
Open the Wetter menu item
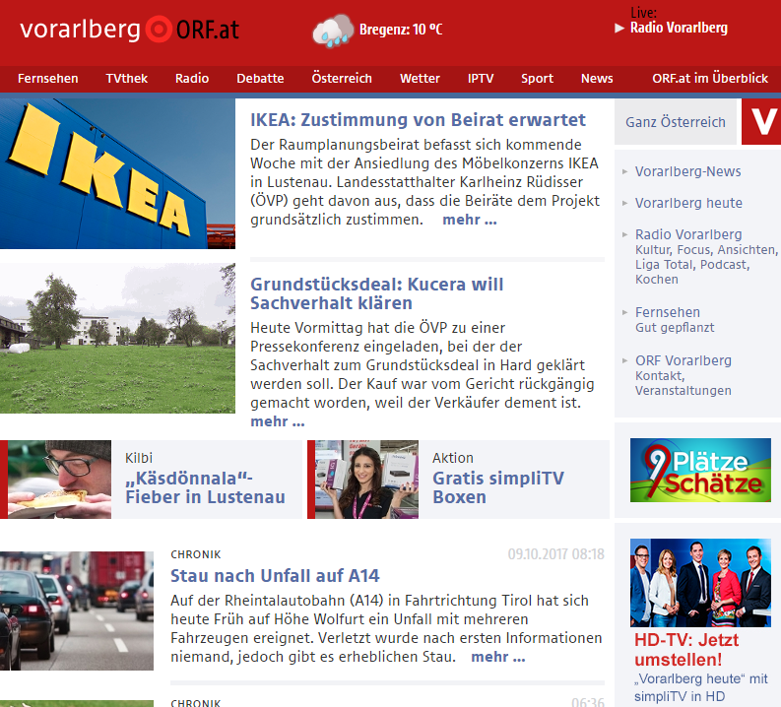(x=420, y=79)
